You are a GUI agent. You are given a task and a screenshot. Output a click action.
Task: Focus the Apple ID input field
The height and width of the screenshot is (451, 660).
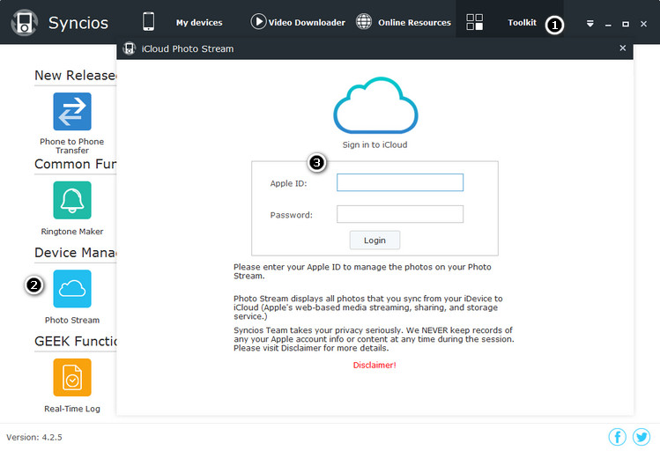(x=400, y=182)
